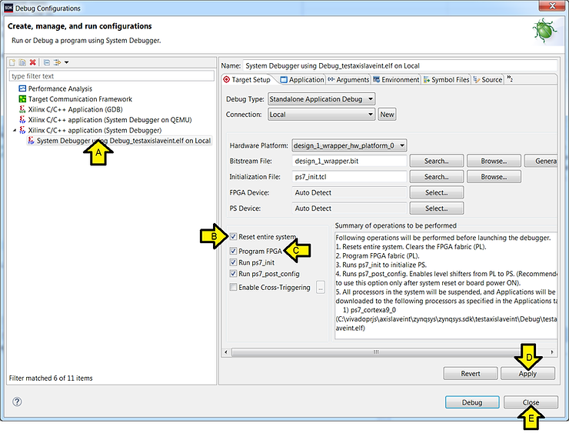Toggle Run ps7_init checkbox

click(x=233, y=262)
